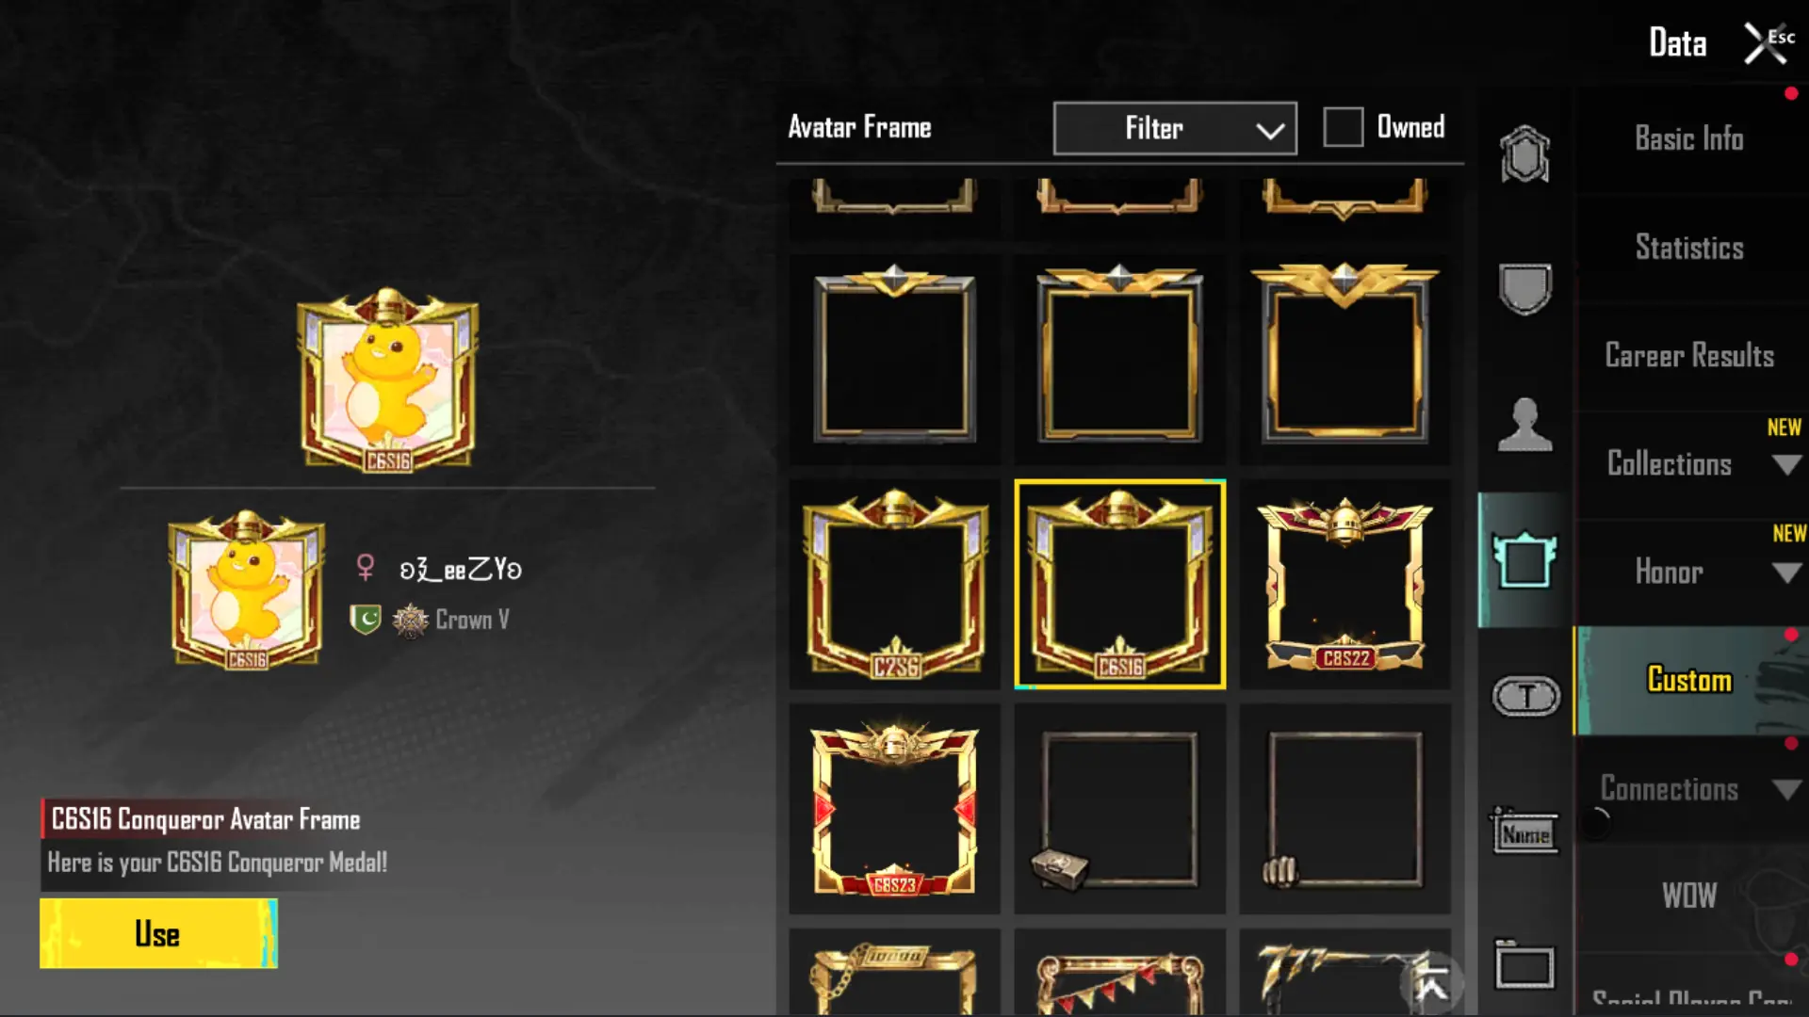Switch to the Basic Info tab

(x=1690, y=139)
